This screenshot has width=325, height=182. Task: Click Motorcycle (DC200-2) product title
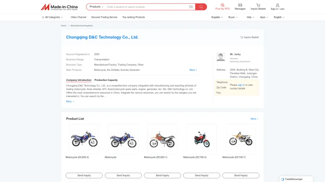(77, 157)
